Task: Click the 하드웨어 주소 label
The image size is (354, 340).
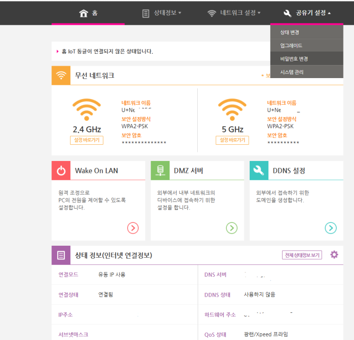Action: 220,315
